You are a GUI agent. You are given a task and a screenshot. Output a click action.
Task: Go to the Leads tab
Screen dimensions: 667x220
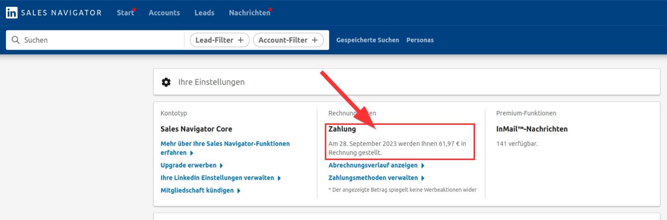click(x=204, y=13)
